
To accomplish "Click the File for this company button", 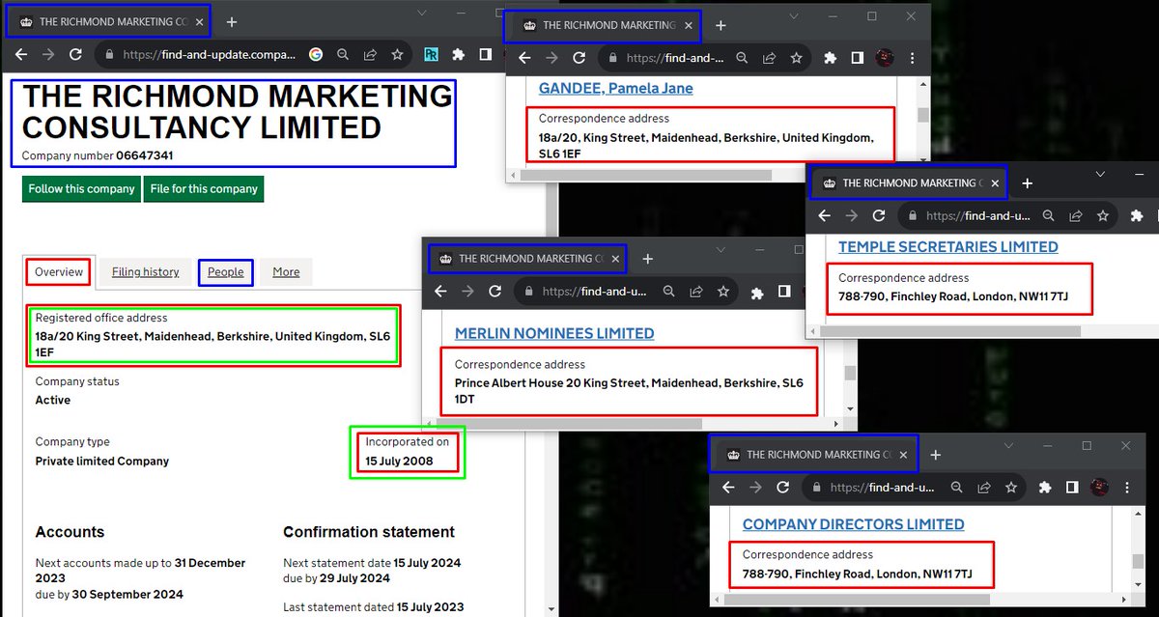I will (204, 188).
